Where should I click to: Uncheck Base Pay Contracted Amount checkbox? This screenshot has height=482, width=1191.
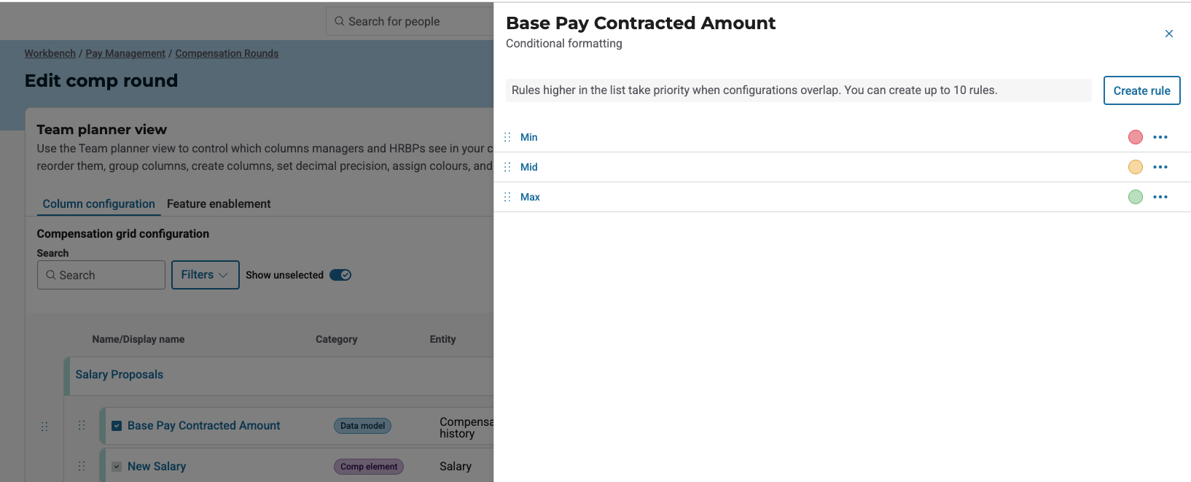(117, 426)
